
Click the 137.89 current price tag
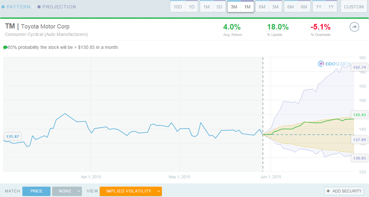coord(360,140)
